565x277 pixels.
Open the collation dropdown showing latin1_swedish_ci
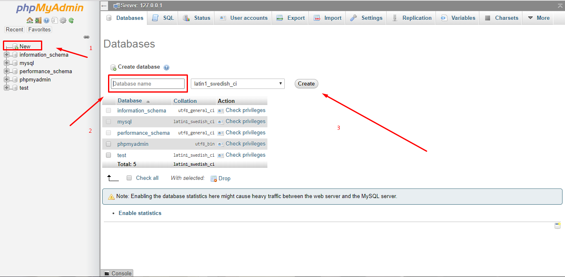tap(237, 84)
